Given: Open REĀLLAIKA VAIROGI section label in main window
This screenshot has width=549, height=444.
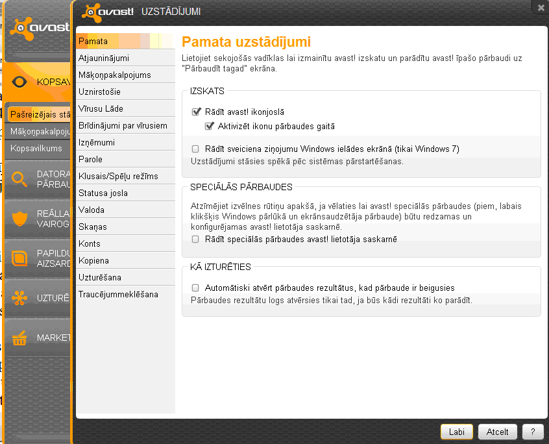Looking at the screenshot, I should pyautogui.click(x=53, y=219).
